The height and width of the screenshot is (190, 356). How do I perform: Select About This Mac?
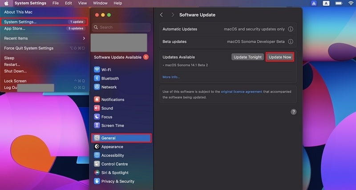click(18, 12)
